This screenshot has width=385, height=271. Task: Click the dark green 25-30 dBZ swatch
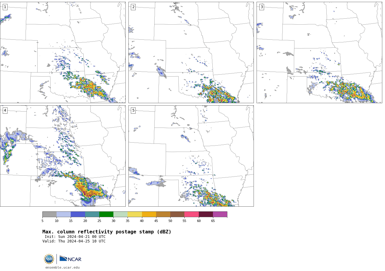click(106, 214)
